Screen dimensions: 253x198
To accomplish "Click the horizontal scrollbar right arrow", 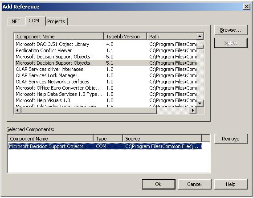I will 192,111.
